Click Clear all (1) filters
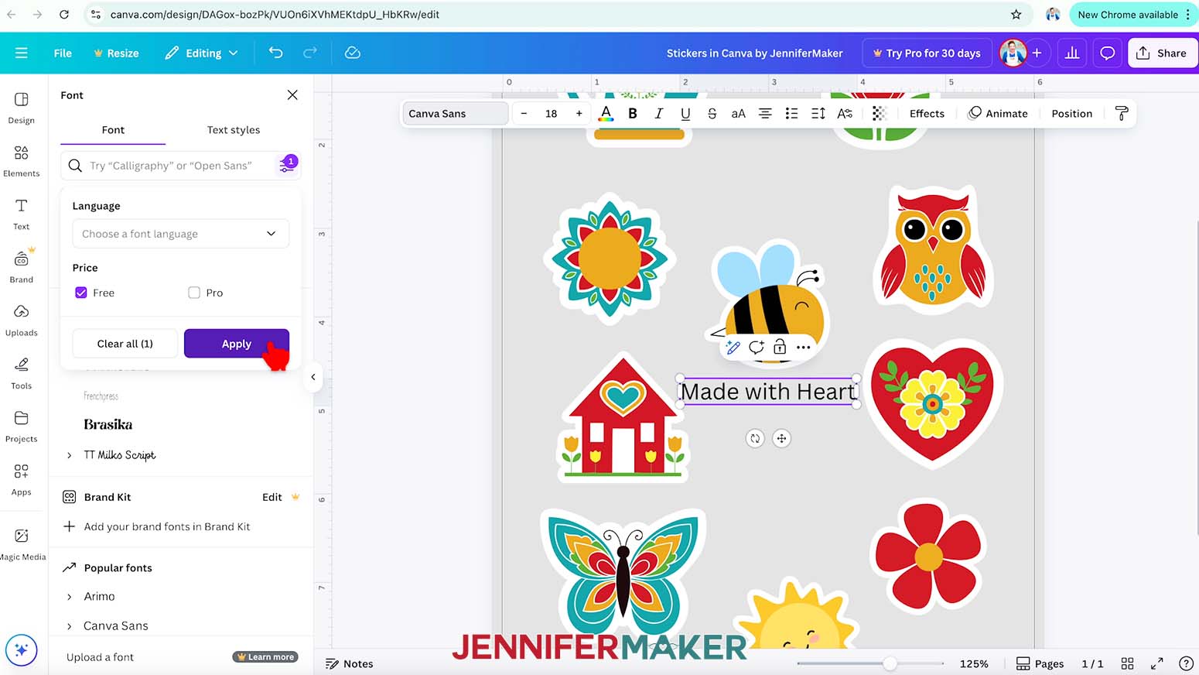 pos(125,344)
